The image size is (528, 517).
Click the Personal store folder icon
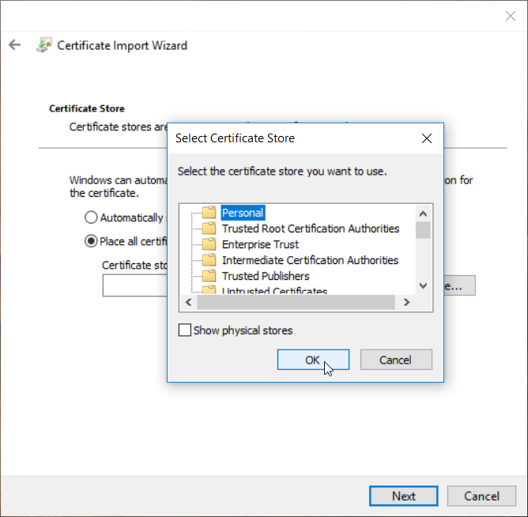[x=209, y=213]
